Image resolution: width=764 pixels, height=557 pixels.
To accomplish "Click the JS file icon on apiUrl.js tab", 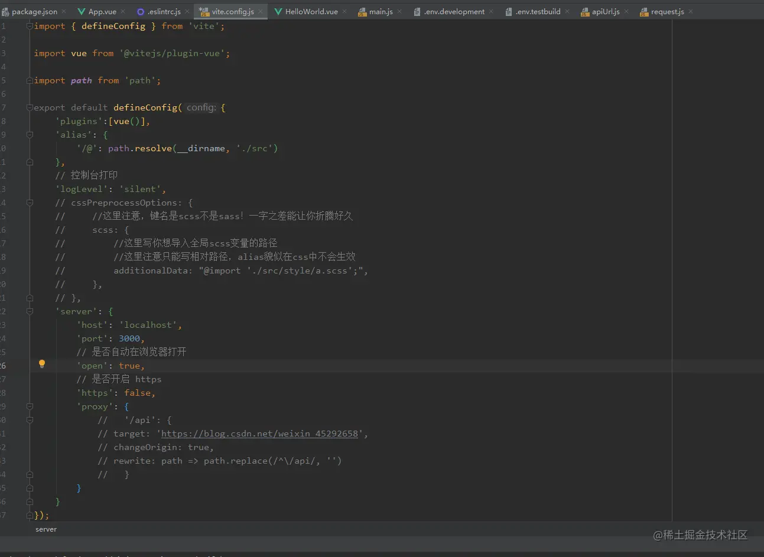I will pos(585,12).
